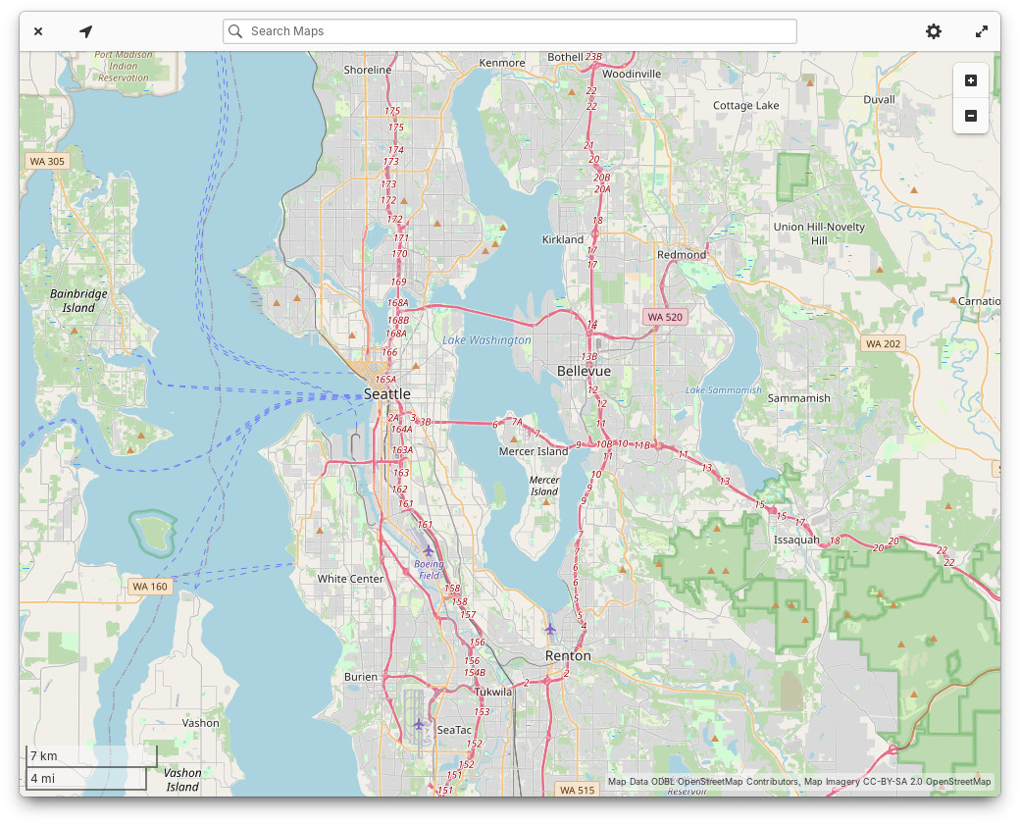Select the Boeing Field airplane icon

coord(429,550)
